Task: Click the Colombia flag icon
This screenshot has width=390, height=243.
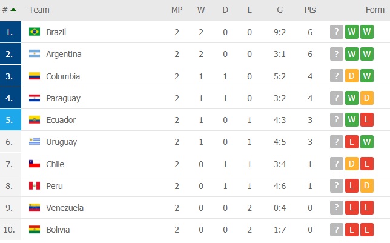Action: pos(35,76)
